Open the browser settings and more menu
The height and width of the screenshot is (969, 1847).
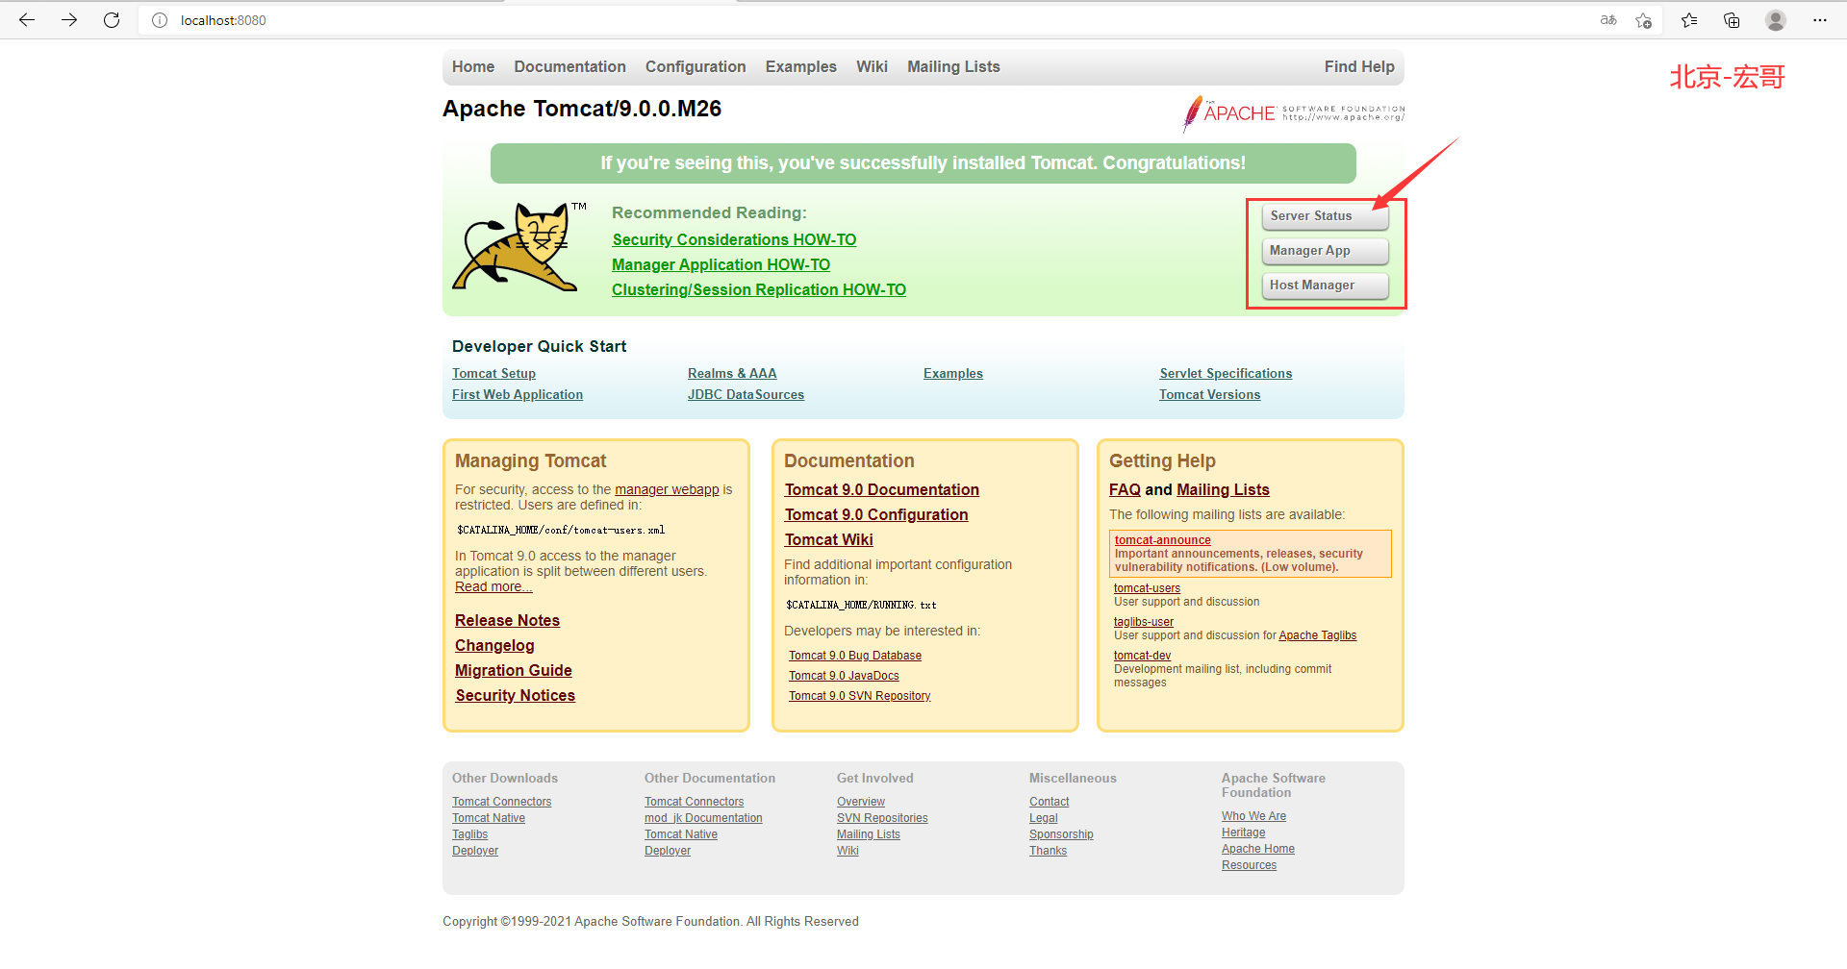pos(1820,20)
